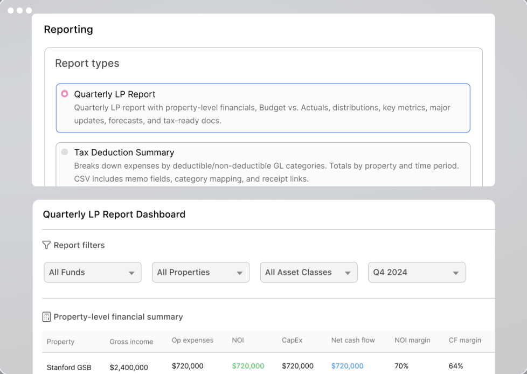Click the NOI column header
The image size is (527, 374).
pos(238,341)
